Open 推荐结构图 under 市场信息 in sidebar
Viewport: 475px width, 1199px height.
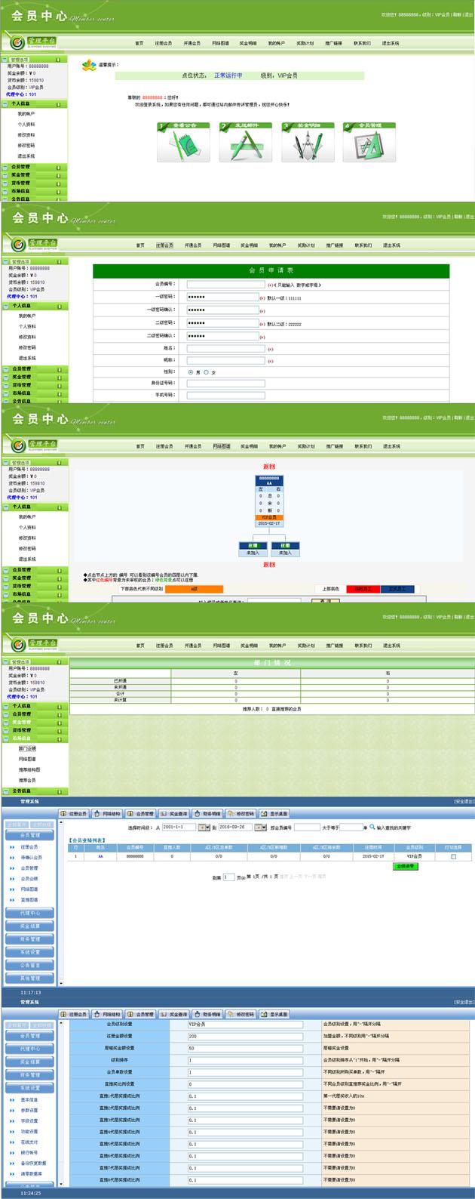[29, 769]
